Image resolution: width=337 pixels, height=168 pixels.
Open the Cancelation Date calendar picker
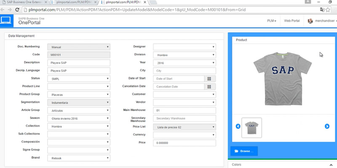click(x=209, y=87)
